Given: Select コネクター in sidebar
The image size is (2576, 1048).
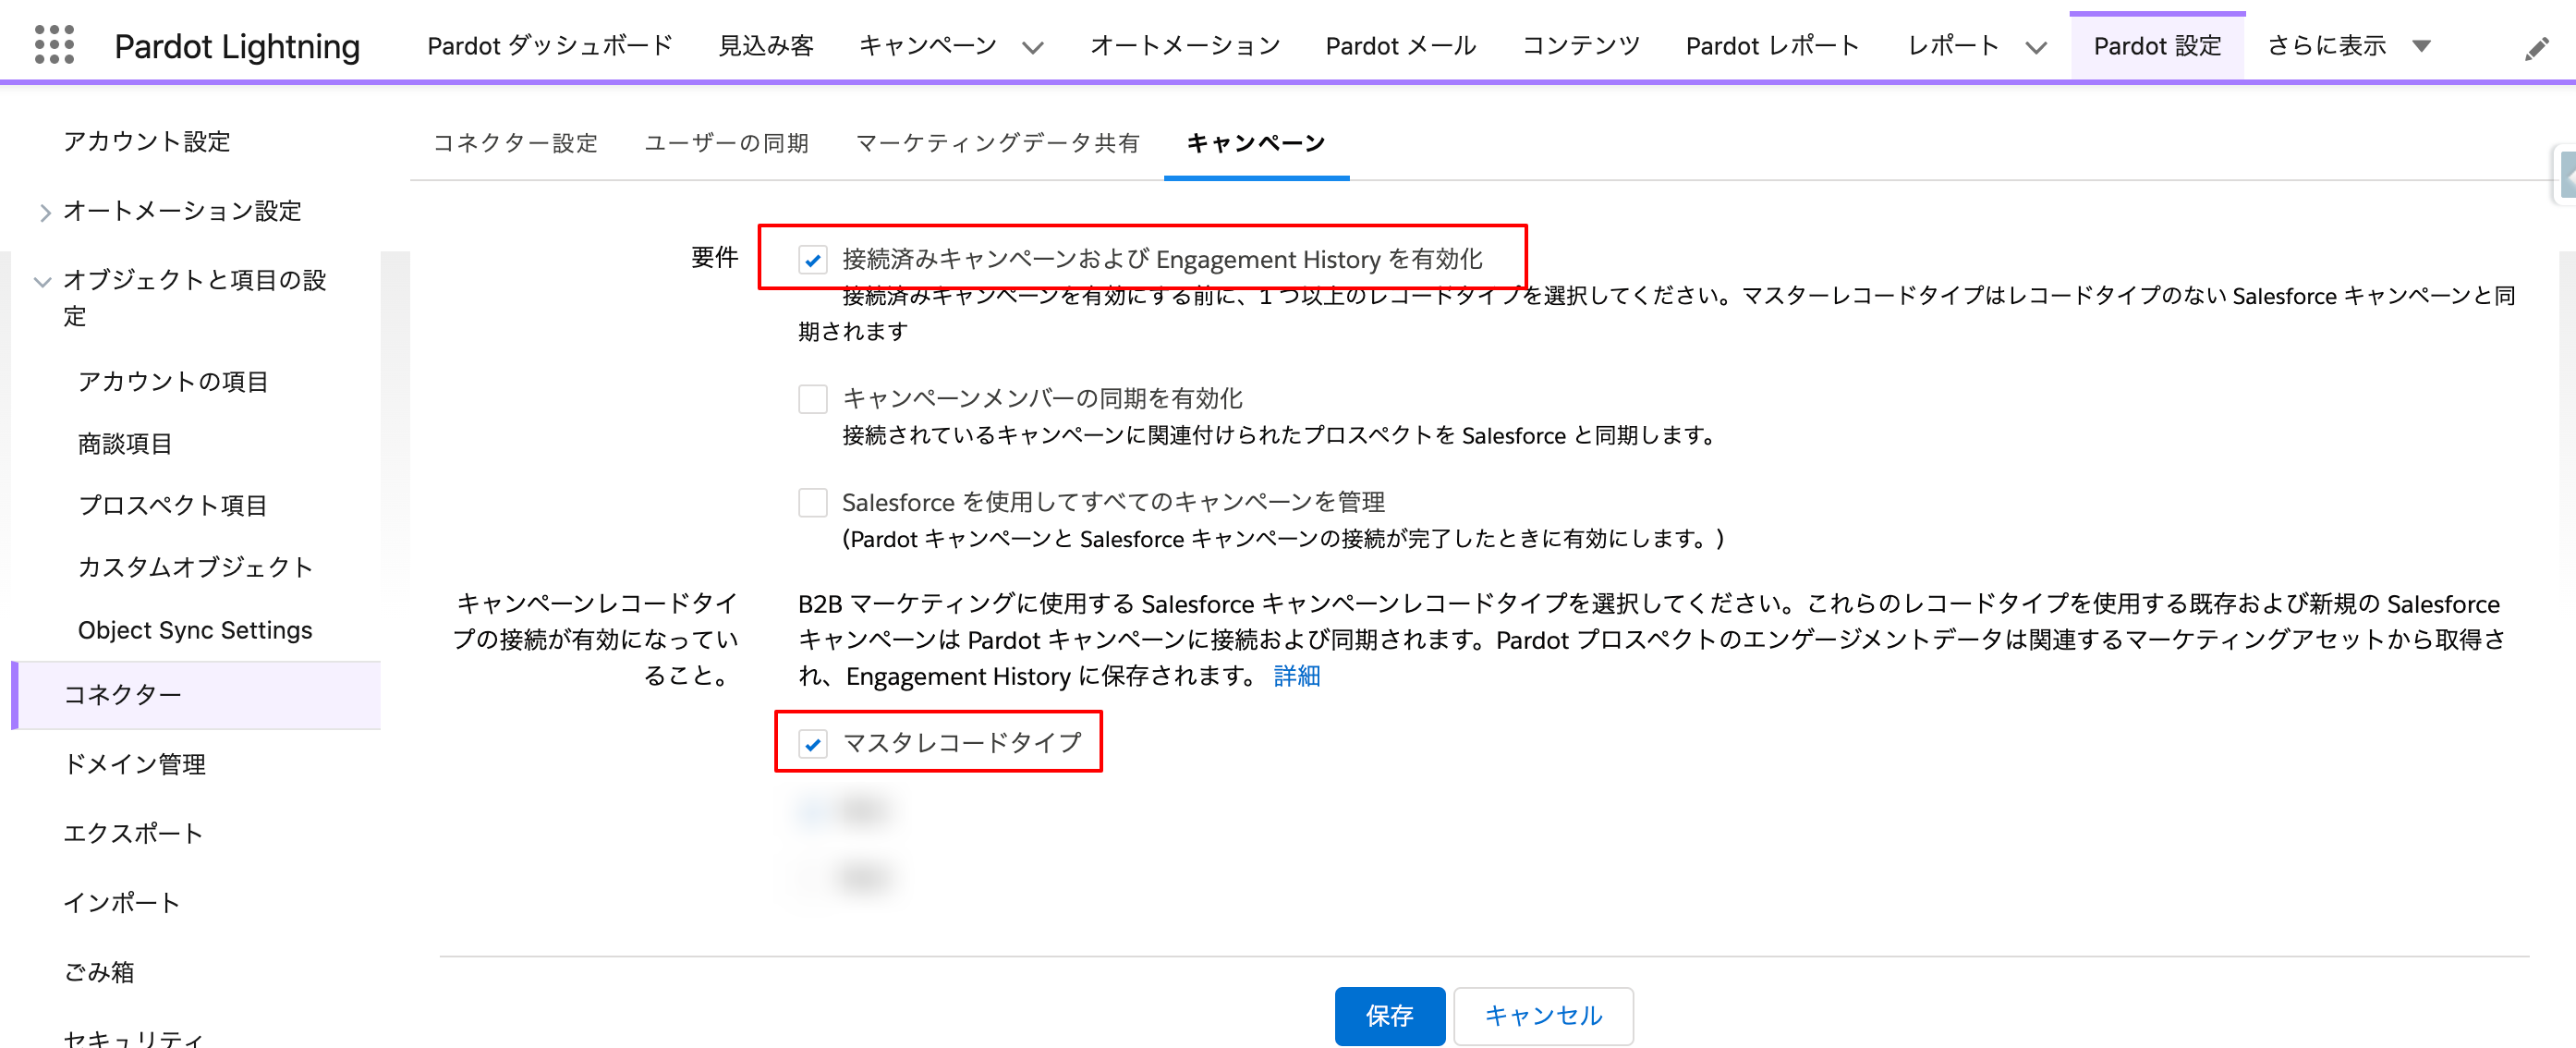Looking at the screenshot, I should click(196, 694).
